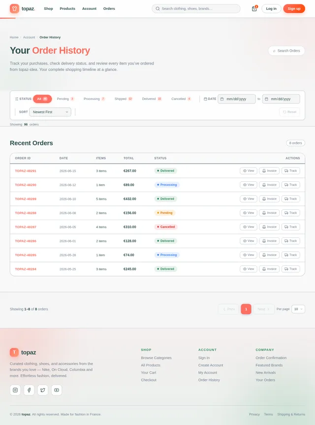Filter orders by Delivered status
315x425 pixels.
[x=152, y=99]
